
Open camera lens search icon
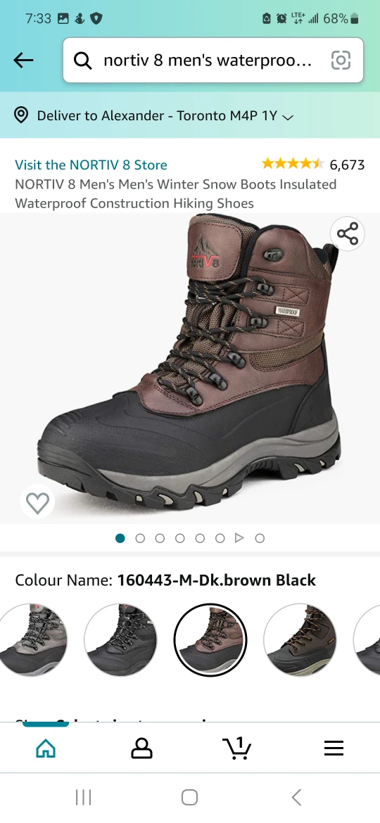341,60
